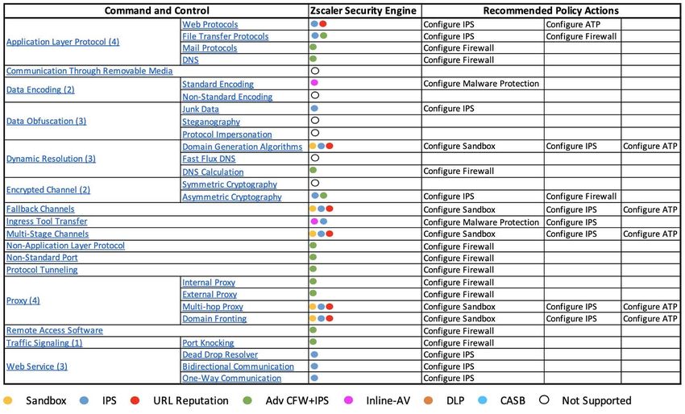Click the Port Knocking link
This screenshot has width=685, height=414.
tap(208, 343)
